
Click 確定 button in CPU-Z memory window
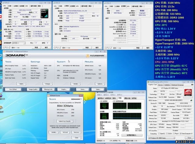tap(148, 48)
